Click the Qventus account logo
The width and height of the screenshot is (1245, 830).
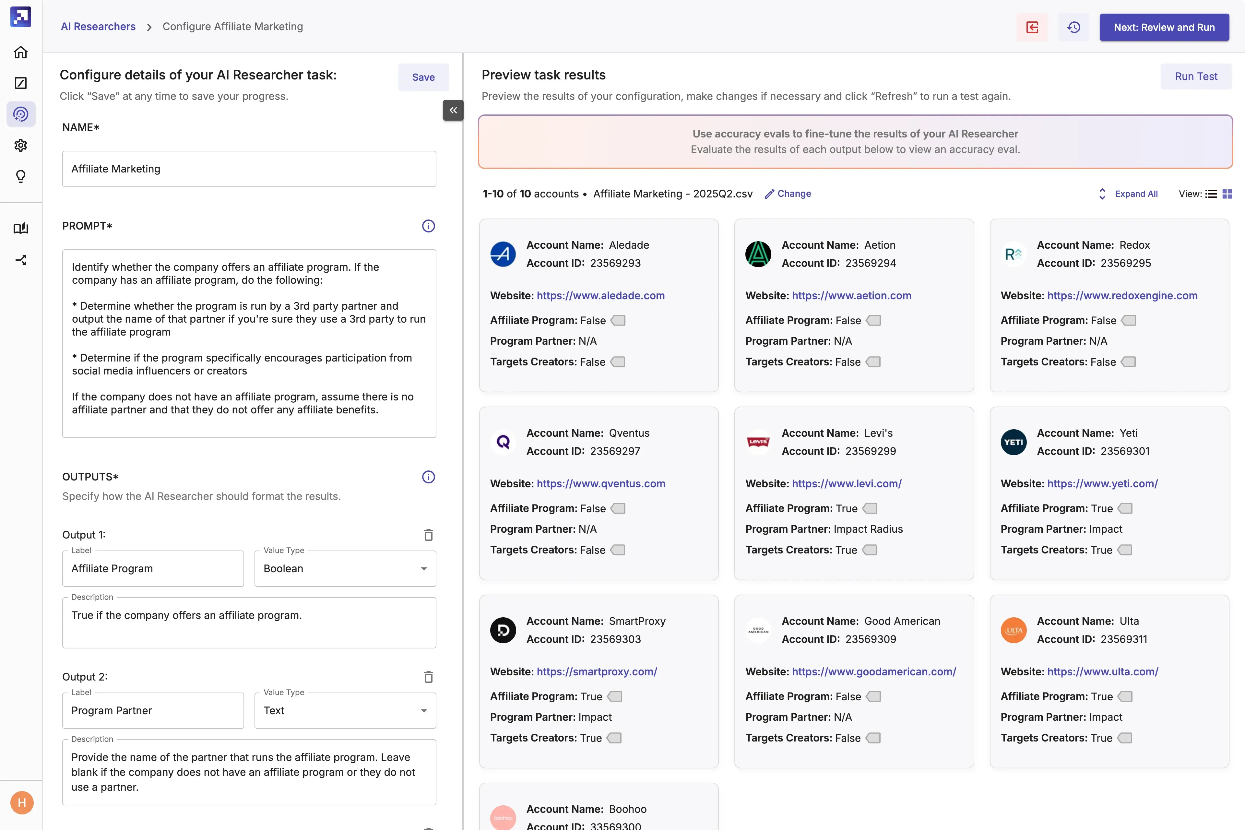[x=503, y=442]
